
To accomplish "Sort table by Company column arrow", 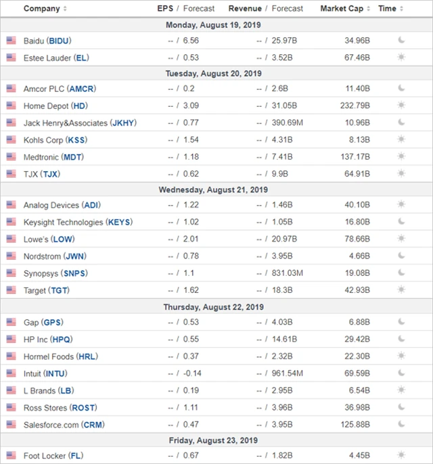I will point(66,9).
